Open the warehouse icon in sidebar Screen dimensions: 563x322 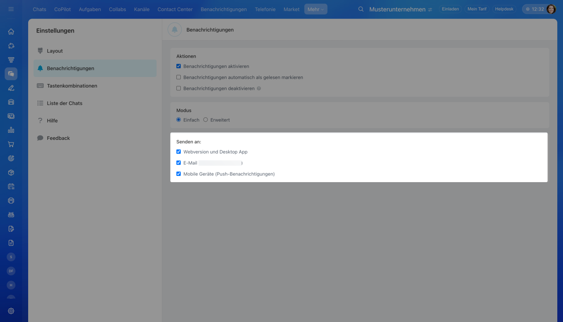(x=11, y=102)
